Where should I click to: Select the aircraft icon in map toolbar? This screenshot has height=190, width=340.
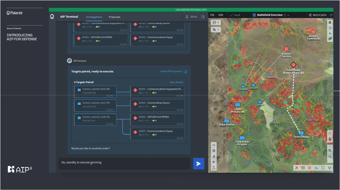(x=296, y=168)
